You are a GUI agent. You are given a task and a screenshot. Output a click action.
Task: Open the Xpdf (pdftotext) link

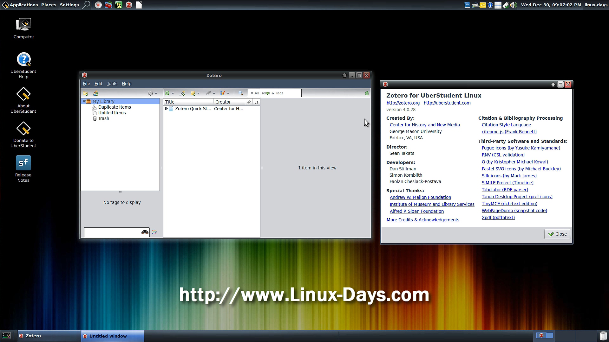pos(498,218)
